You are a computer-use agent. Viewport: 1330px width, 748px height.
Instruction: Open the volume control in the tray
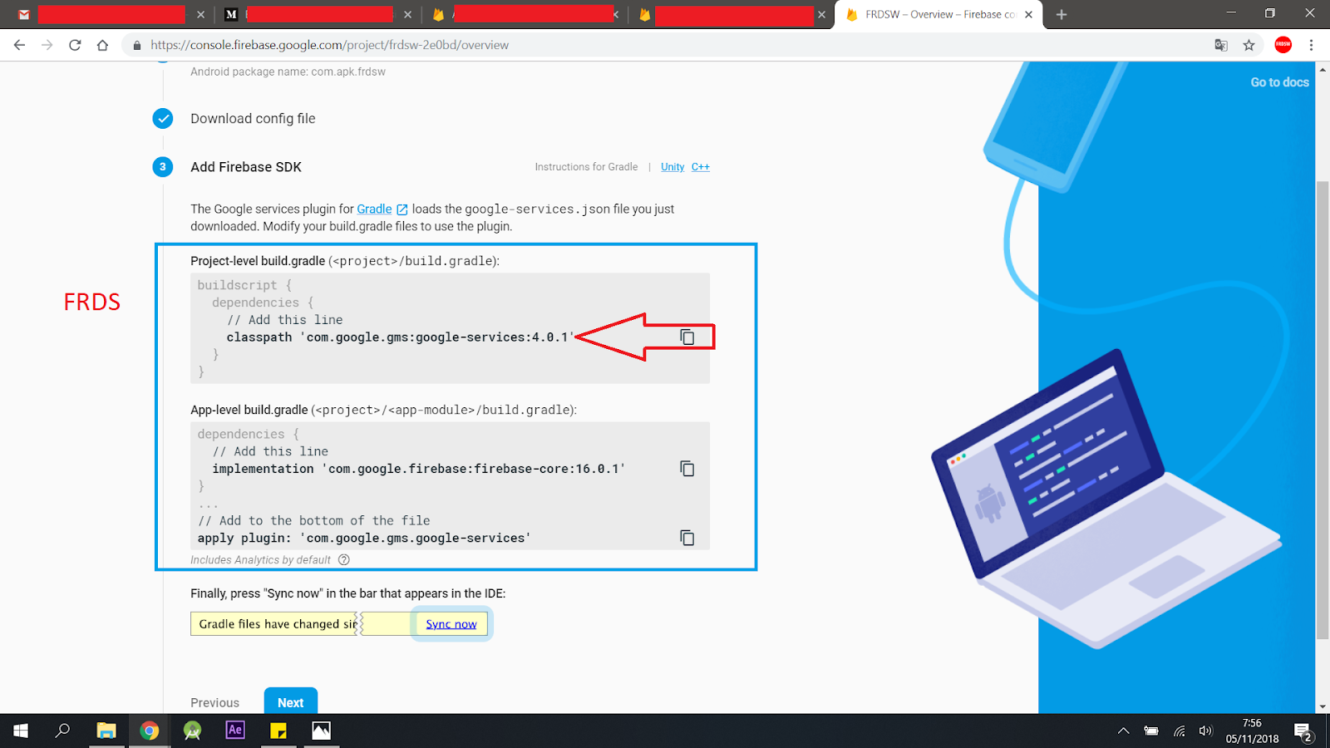coord(1205,731)
